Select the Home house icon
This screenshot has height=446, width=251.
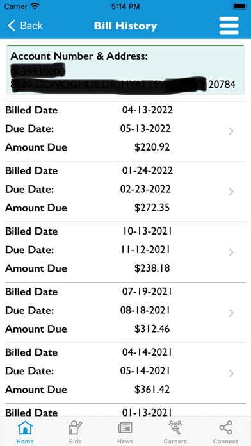pyautogui.click(x=25, y=428)
